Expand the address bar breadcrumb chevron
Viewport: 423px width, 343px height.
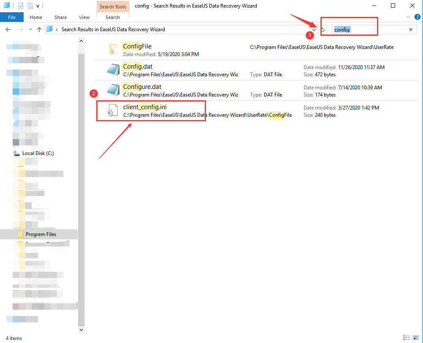[x=57, y=29]
